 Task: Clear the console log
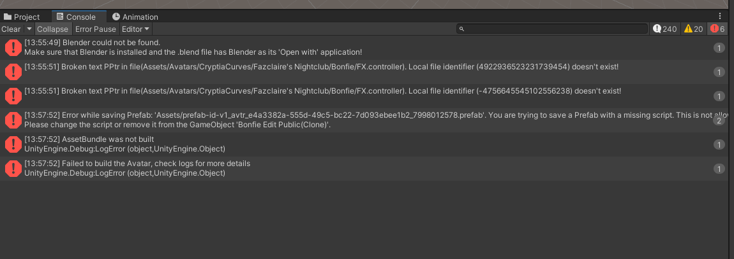click(11, 29)
